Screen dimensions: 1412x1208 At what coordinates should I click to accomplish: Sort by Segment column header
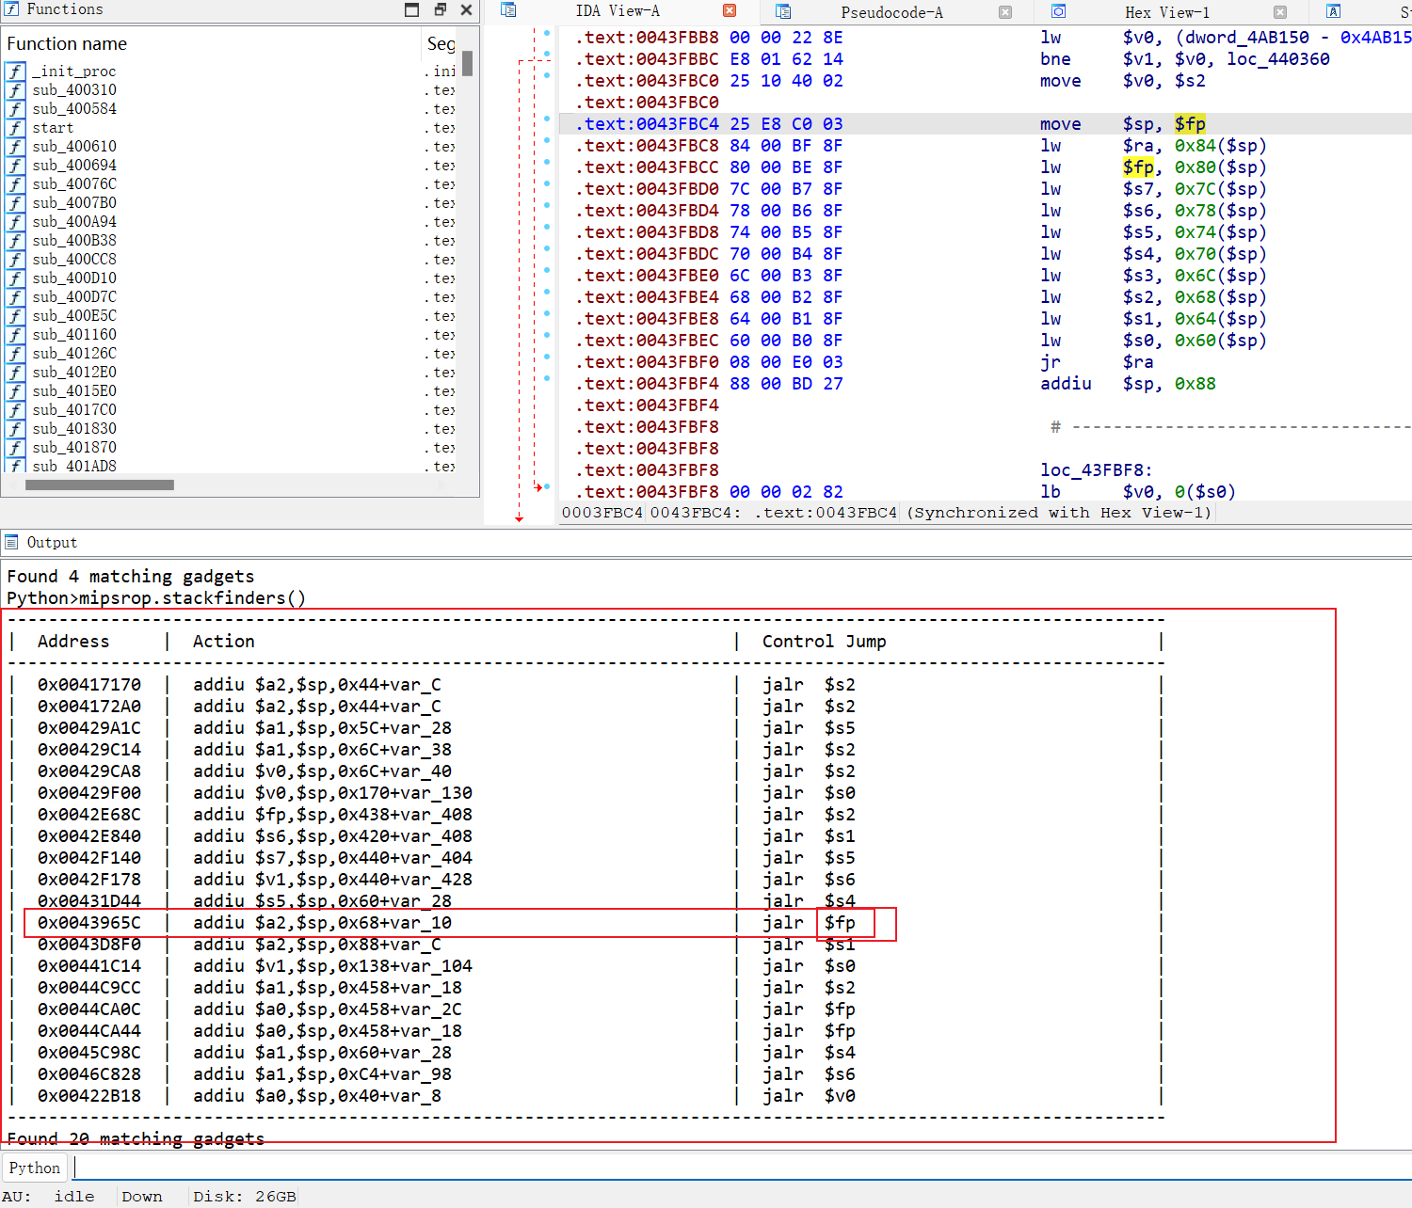(441, 43)
